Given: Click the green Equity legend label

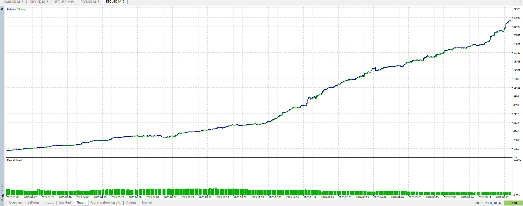Looking at the screenshot, I should (22, 10).
